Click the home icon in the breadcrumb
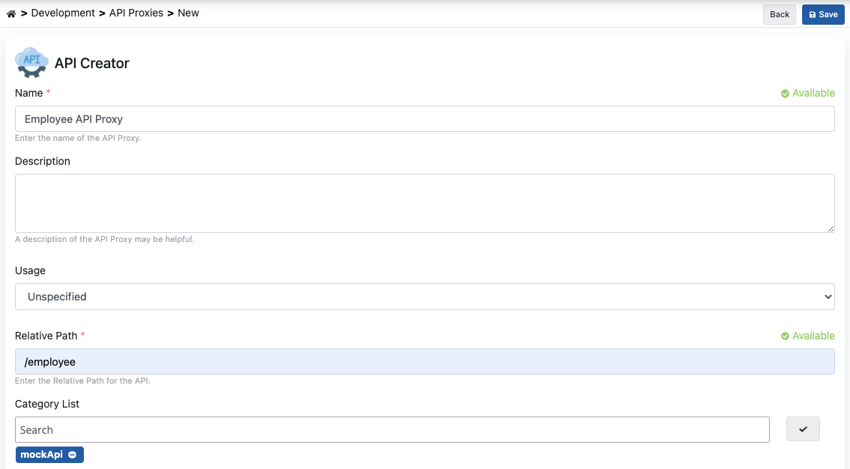850x469 pixels. (10, 13)
